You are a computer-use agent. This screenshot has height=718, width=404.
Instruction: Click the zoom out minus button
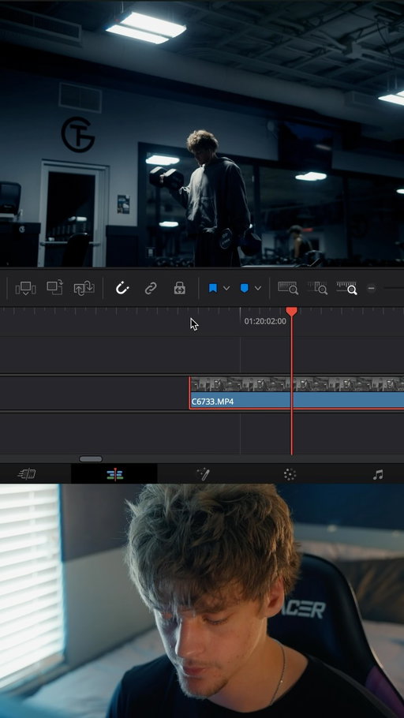[x=372, y=289]
